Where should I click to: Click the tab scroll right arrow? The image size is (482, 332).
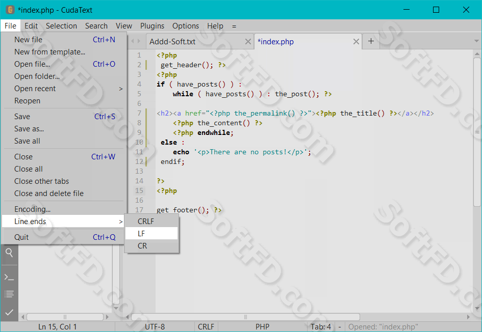(139, 41)
